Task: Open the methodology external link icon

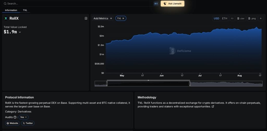Action: [x=213, y=106]
